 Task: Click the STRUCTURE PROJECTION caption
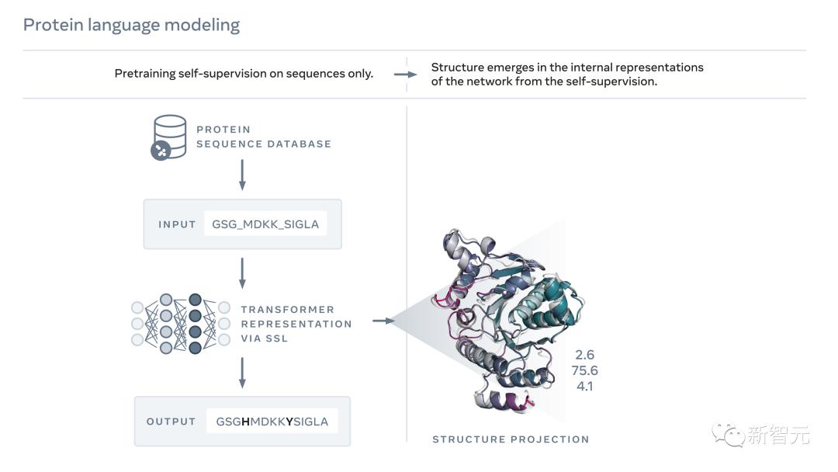[x=511, y=439]
